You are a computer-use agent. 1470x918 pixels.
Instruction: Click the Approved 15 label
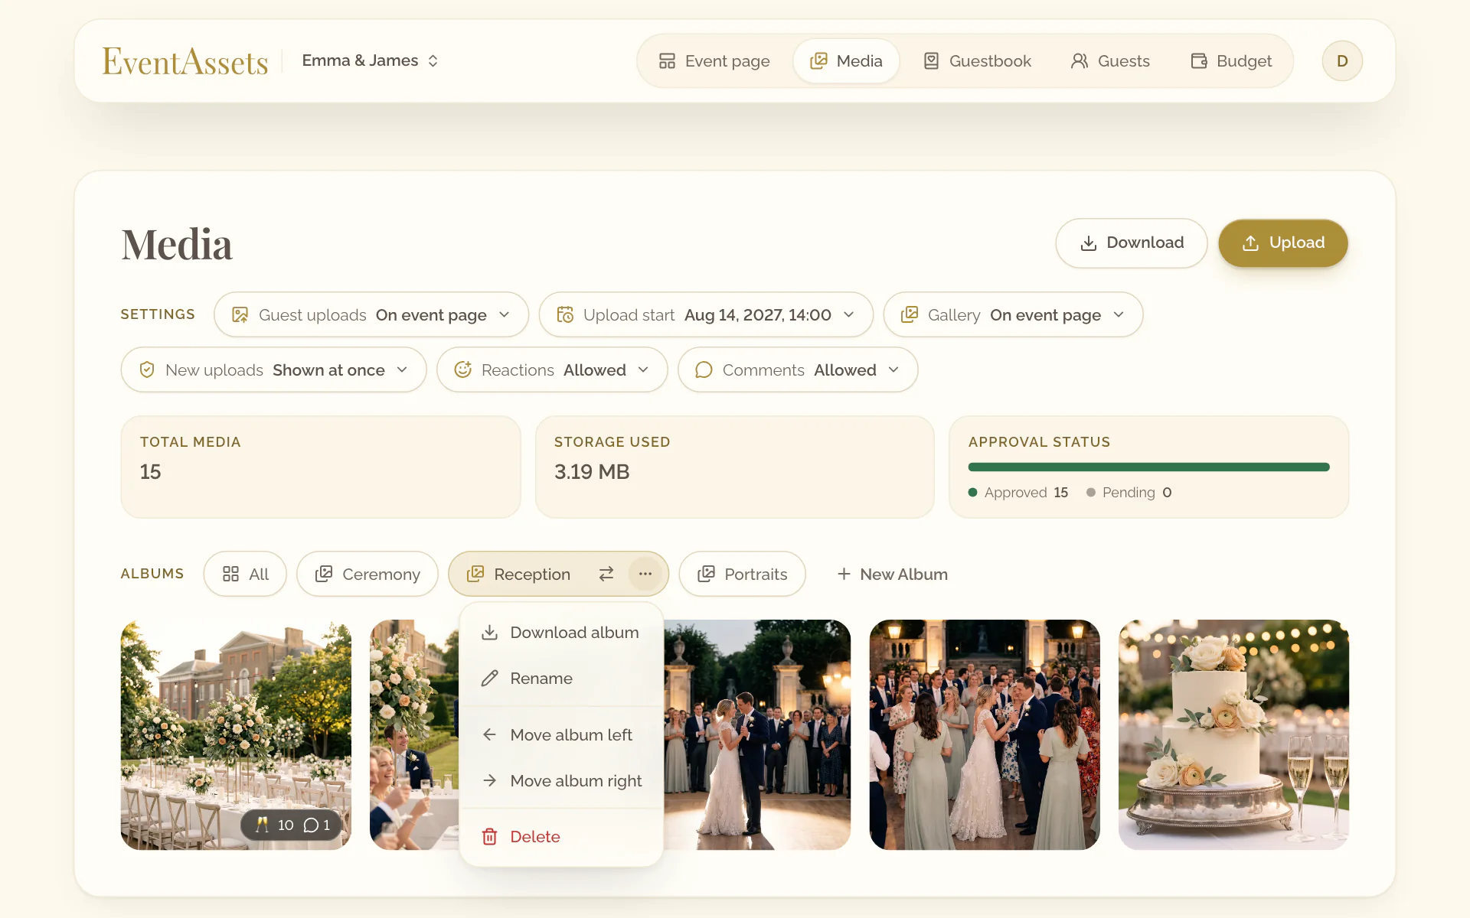[1018, 493]
